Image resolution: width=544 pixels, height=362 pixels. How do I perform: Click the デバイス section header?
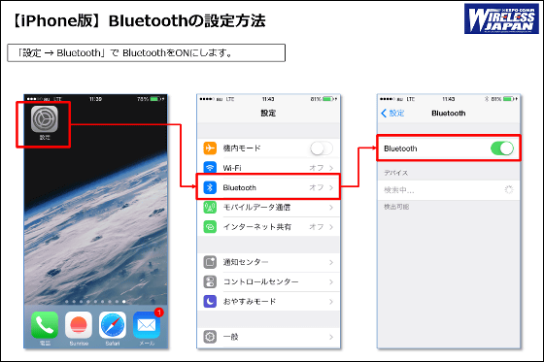click(396, 173)
